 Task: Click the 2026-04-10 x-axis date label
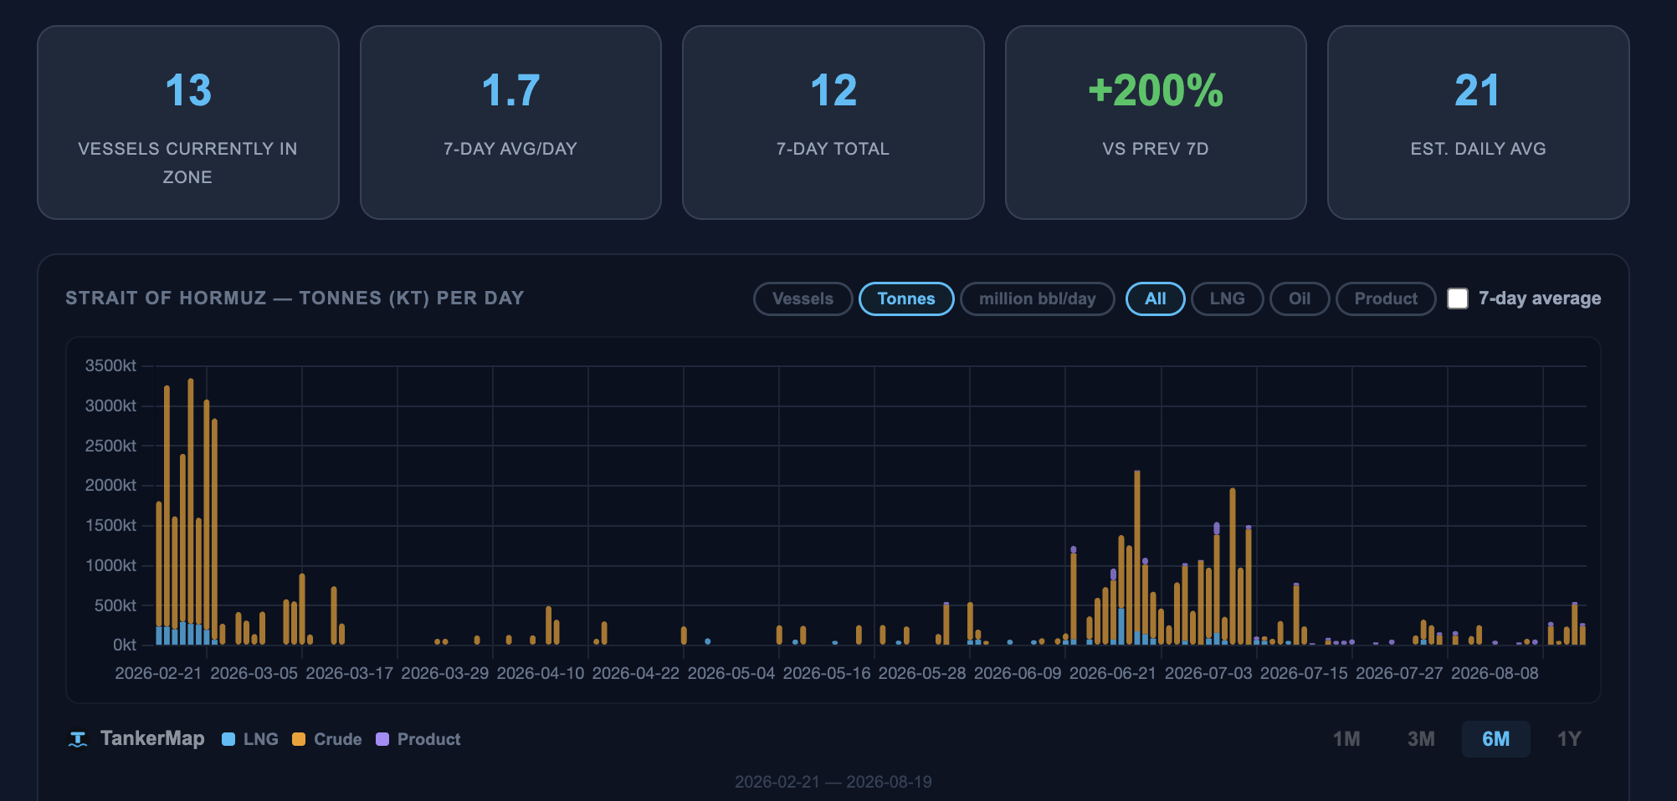tap(541, 673)
